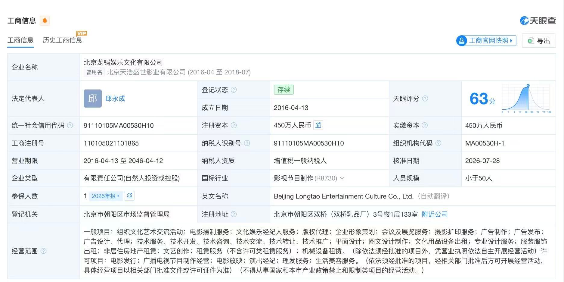
Task: Open the 工商官网快照 snapshot button
Action: 486,41
